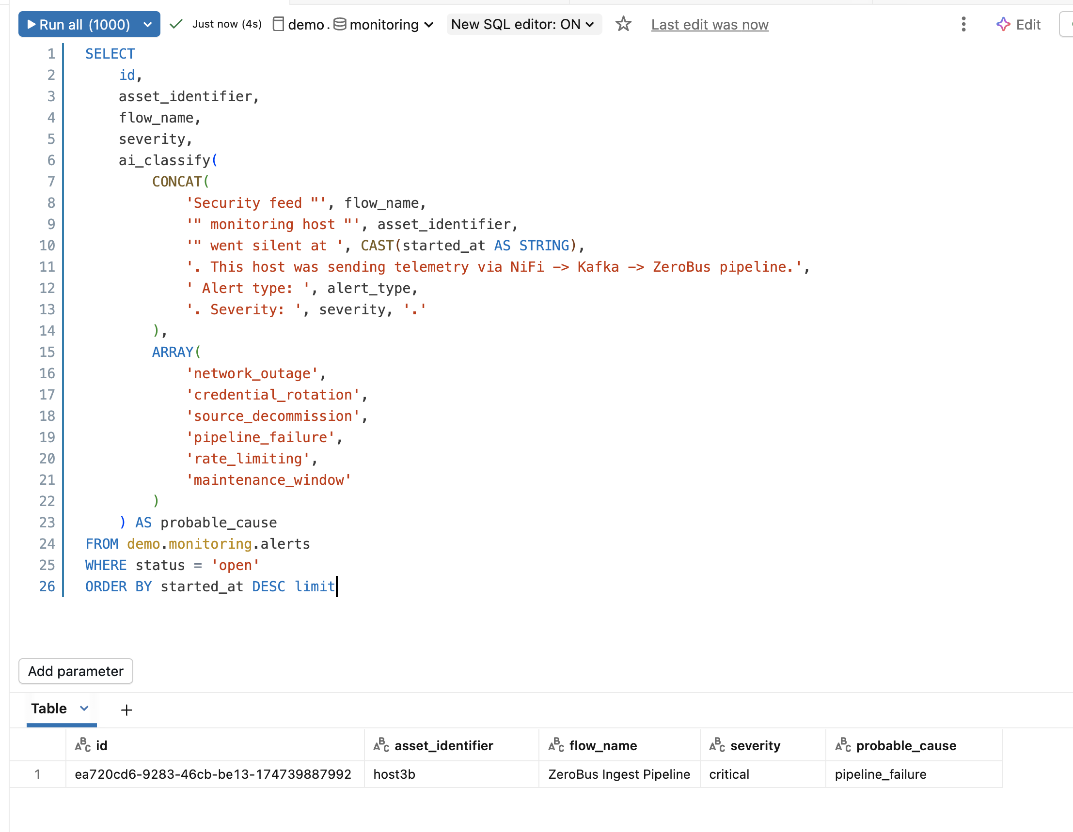Place cursor on SELECT keyword
1073x832 pixels.
click(110, 53)
